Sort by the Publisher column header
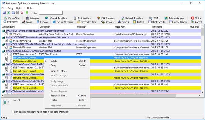This screenshot has height=120, width=205. (x=95, y=27)
